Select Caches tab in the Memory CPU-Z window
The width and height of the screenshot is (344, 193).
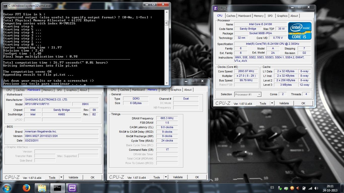point(125,90)
